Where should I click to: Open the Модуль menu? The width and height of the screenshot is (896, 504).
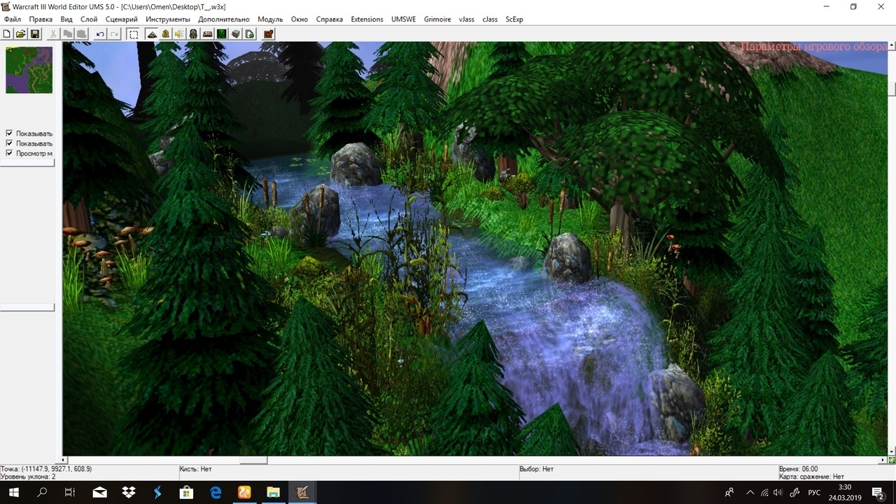pos(270,19)
